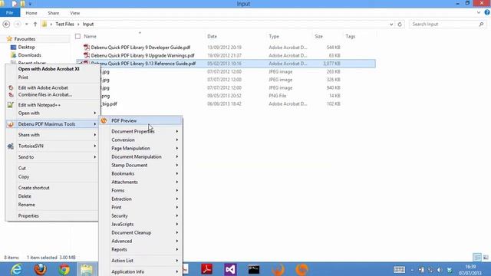
Task: Open Adobe Acrobat from taskbar
Action: click(206, 269)
